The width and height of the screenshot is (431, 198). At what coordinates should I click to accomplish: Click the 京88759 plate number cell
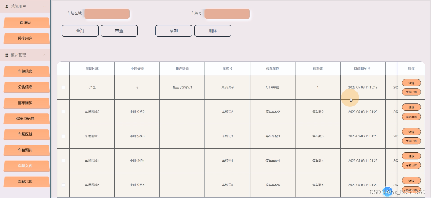coord(227,88)
